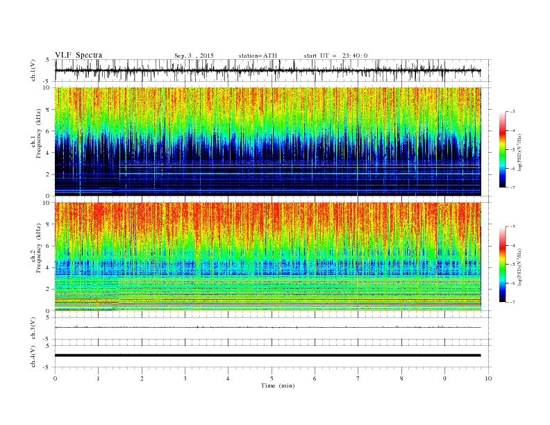Click the ch.1 spectrogram color scale bar
The width and height of the screenshot is (550, 425).
(503, 150)
